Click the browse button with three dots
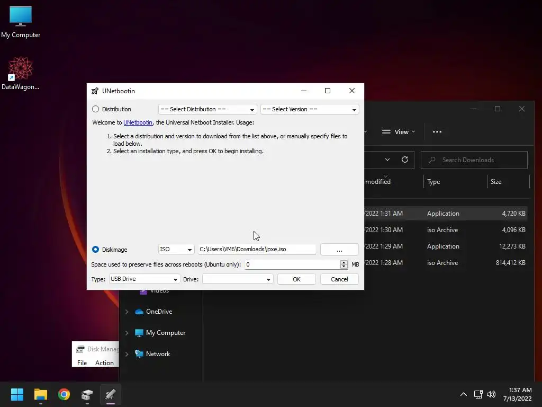Screen dimensions: 542x407 click(x=339, y=250)
